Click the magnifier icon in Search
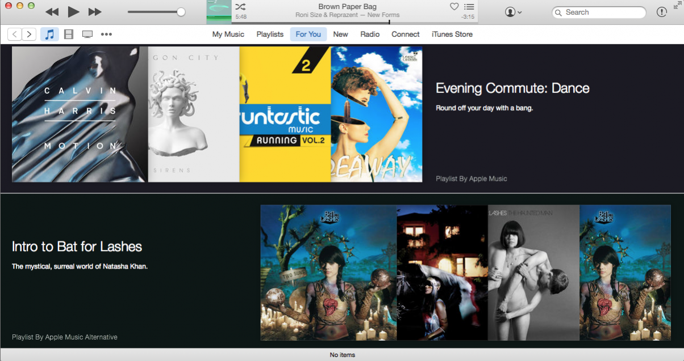This screenshot has width=684, height=361. (x=559, y=12)
